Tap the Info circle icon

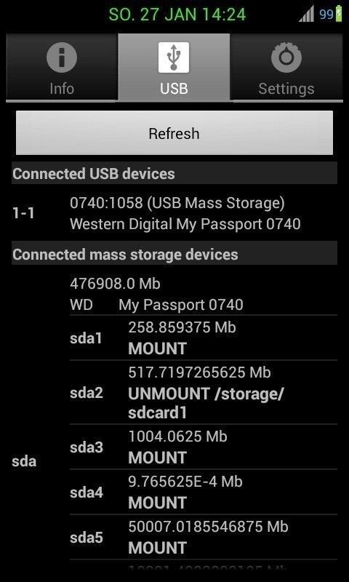[x=62, y=57]
